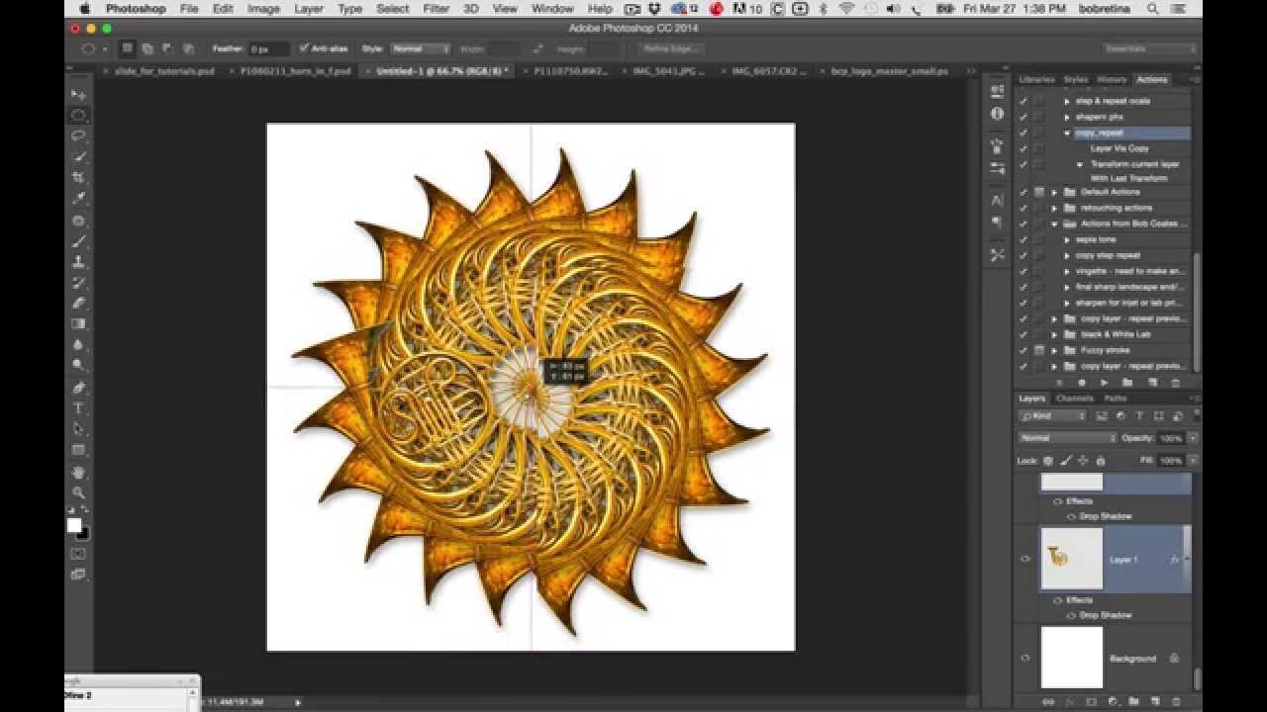Viewport: 1267px width, 712px height.
Task: Select the Clone Stamp tool
Action: (x=78, y=262)
